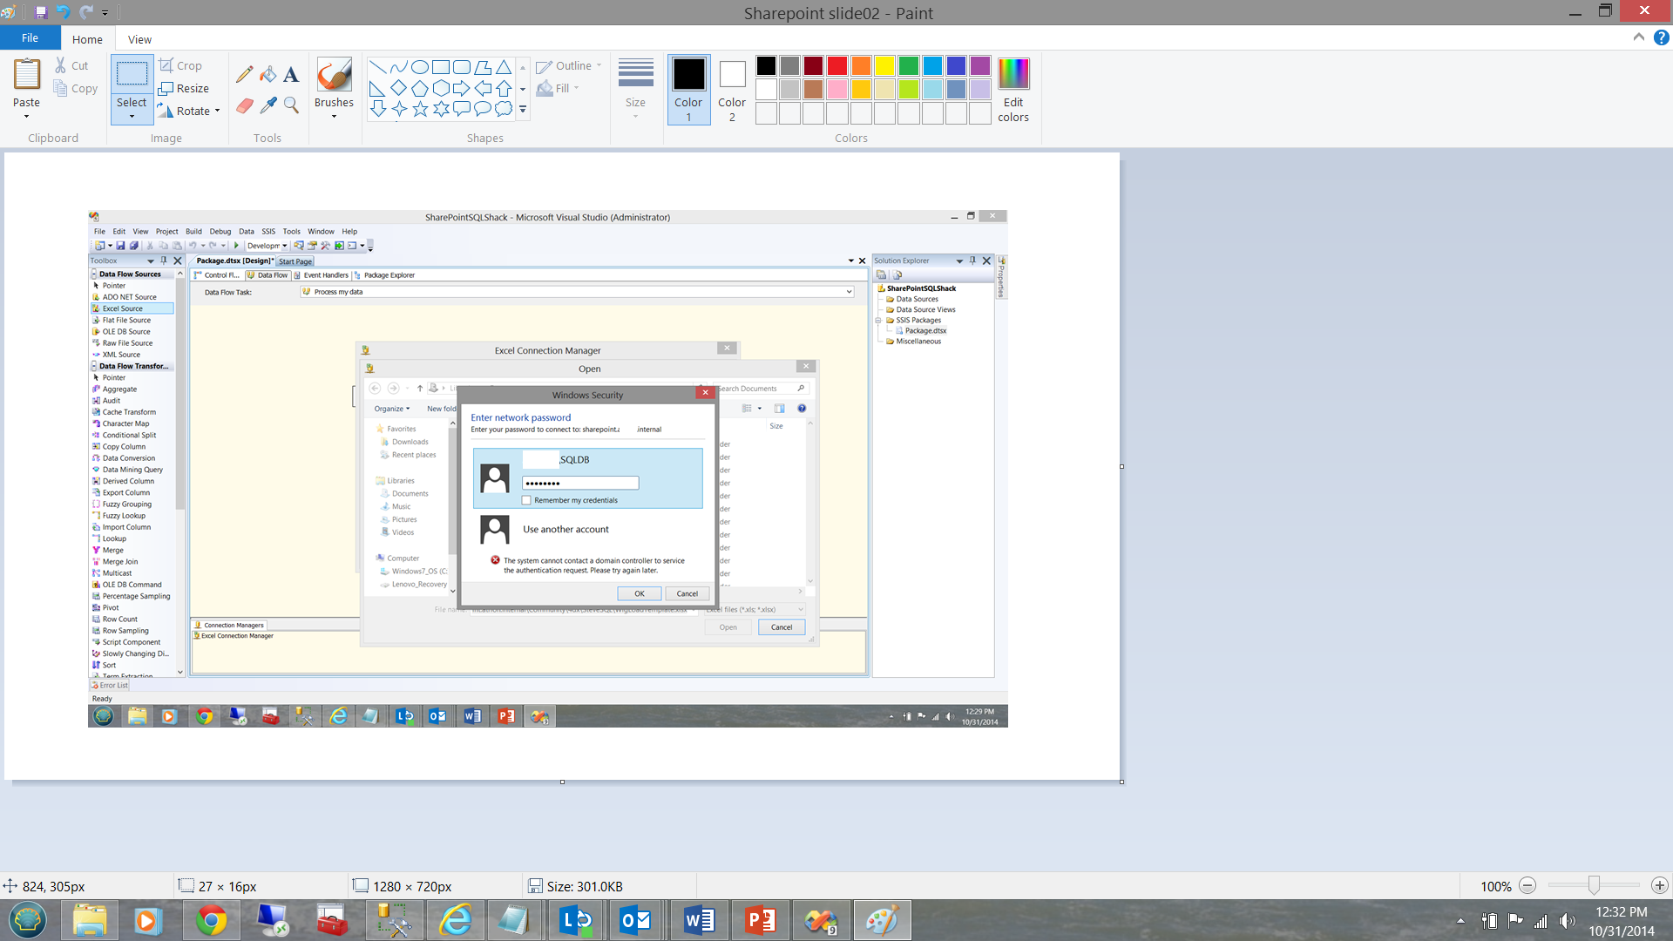Switch to the View tab

[x=139, y=39]
